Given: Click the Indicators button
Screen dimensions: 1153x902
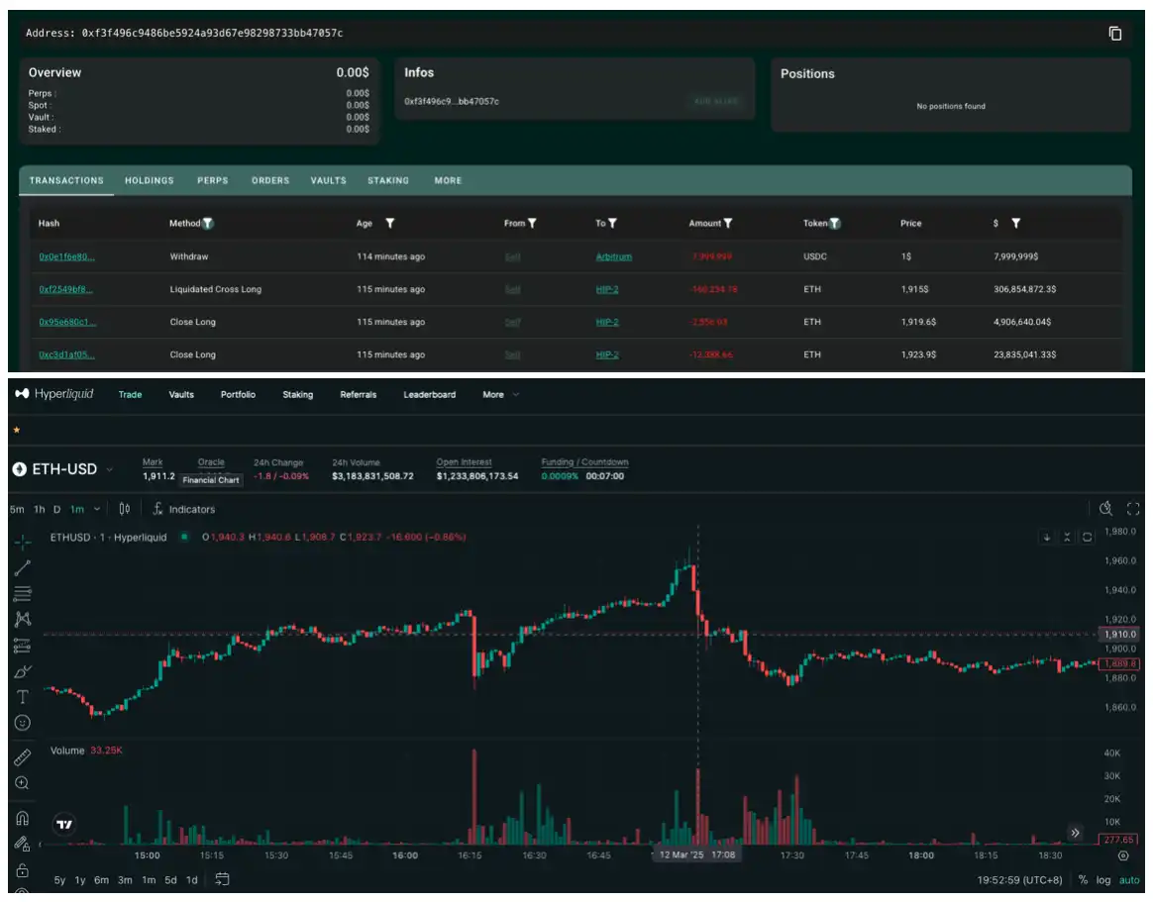Looking at the screenshot, I should tap(183, 509).
